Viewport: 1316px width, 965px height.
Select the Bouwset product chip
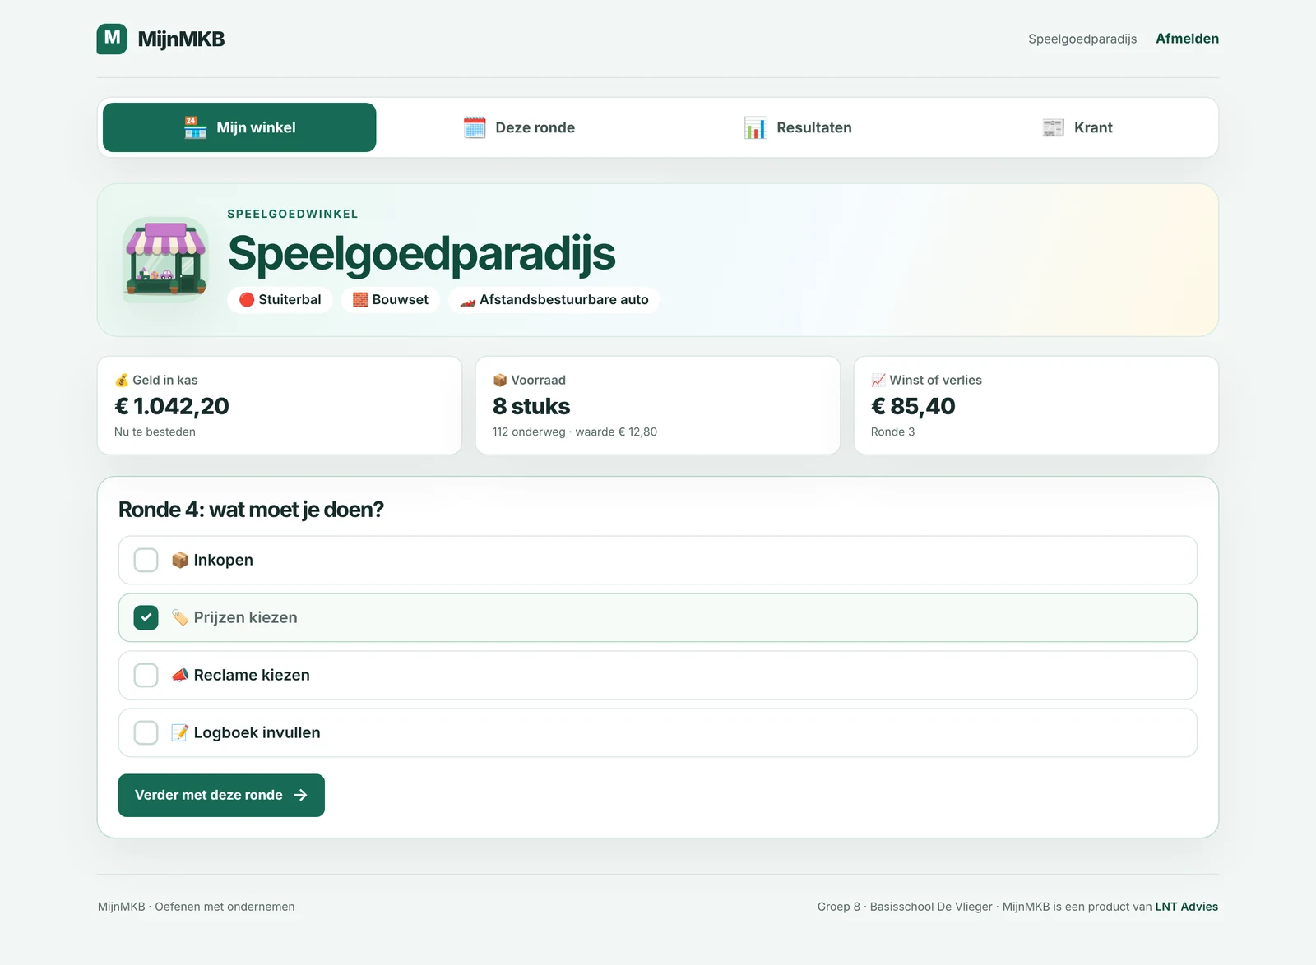point(391,300)
